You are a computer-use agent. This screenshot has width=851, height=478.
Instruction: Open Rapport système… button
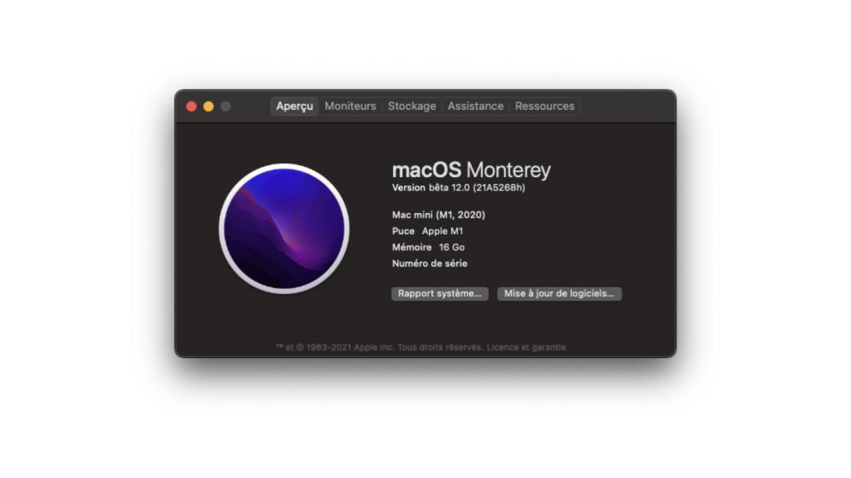(440, 293)
